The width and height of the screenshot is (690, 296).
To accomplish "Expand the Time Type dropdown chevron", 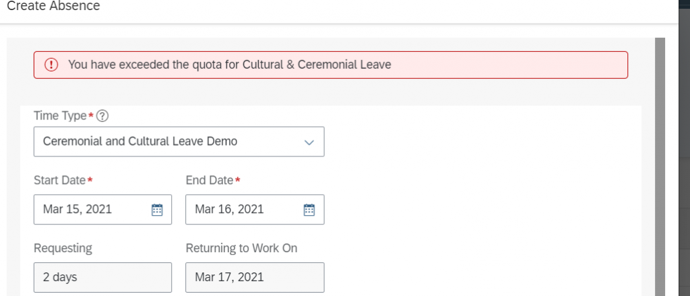I will pyautogui.click(x=309, y=142).
